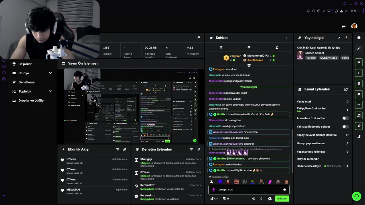365x205 pixels.
Task: Open Hesap yaşı kısıtlaması settings
Action: [323, 143]
